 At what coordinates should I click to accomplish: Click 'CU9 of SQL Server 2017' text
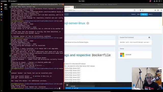73,68
